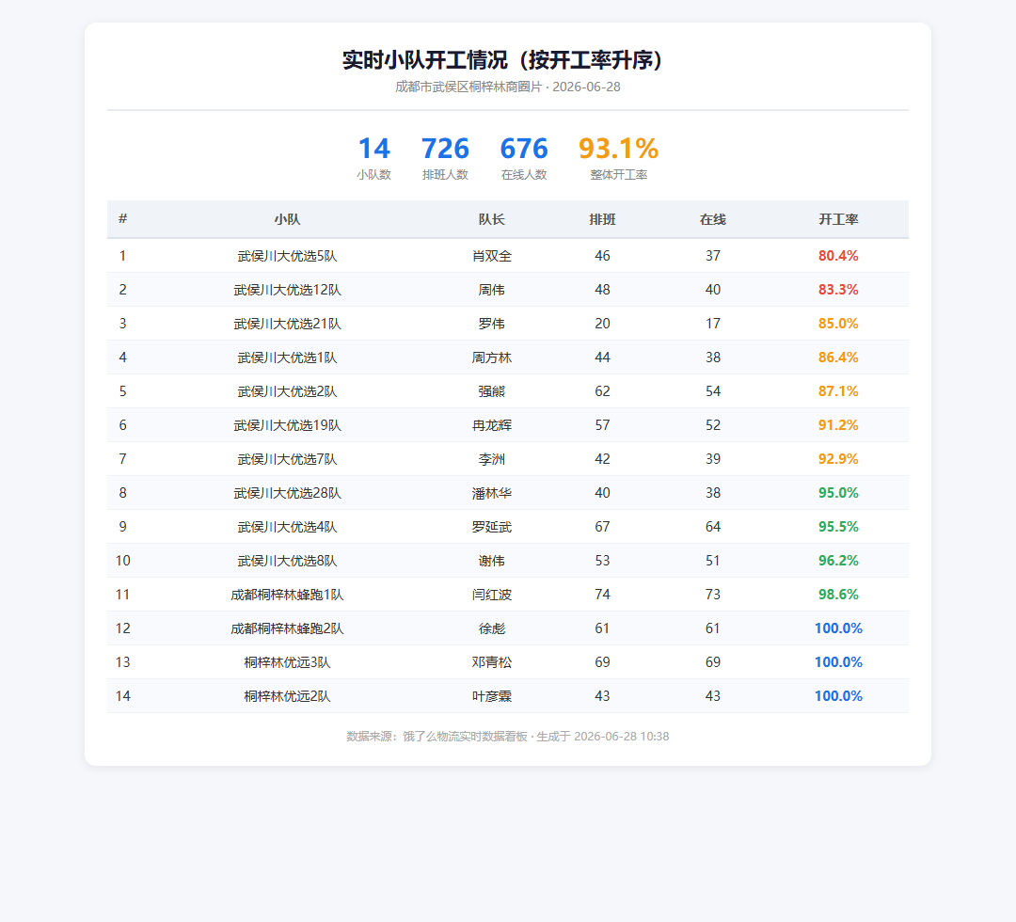Select the 桐梓林优远2队 team name

(x=287, y=696)
